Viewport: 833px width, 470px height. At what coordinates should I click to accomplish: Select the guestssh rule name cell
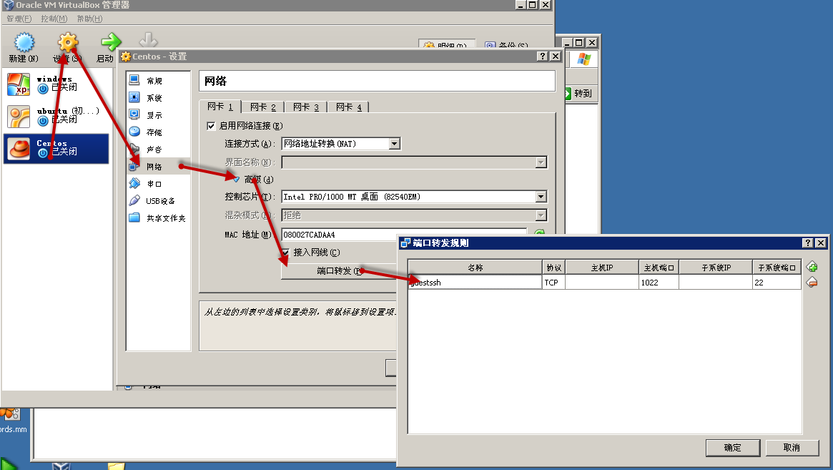(475, 283)
